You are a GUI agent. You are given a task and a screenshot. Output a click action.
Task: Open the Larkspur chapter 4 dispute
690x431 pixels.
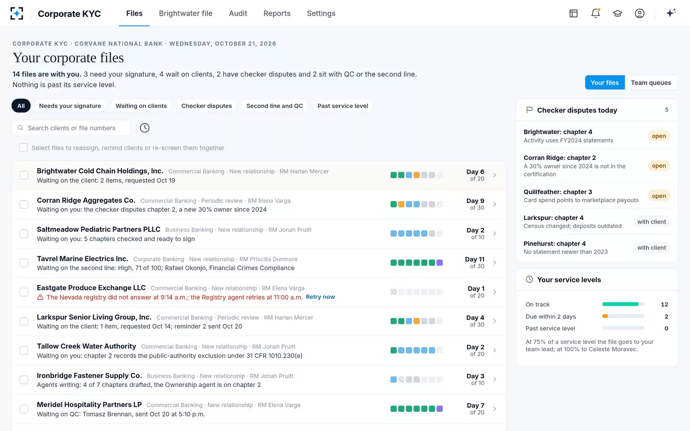(597, 222)
